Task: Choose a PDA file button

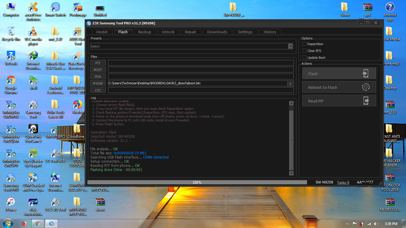Action: tap(98, 77)
